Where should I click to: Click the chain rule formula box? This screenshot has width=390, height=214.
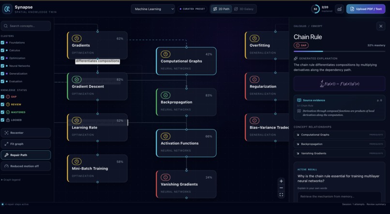[x=339, y=84]
